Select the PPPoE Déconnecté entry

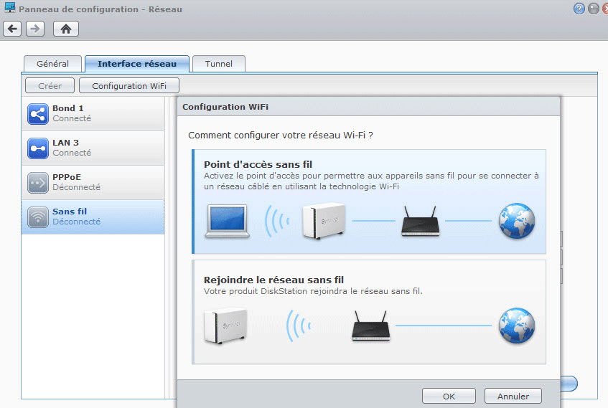click(x=93, y=183)
